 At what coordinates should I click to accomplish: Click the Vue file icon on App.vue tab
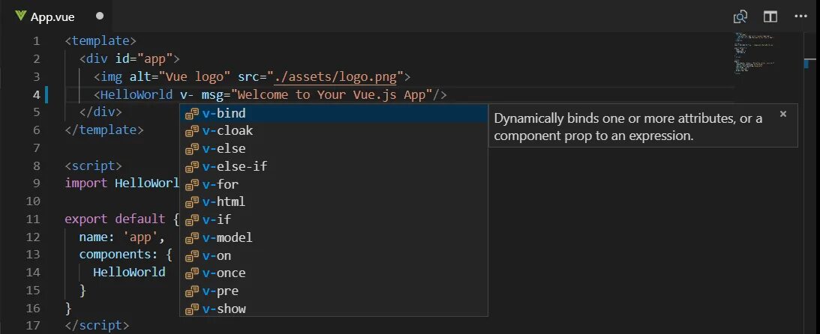21,16
